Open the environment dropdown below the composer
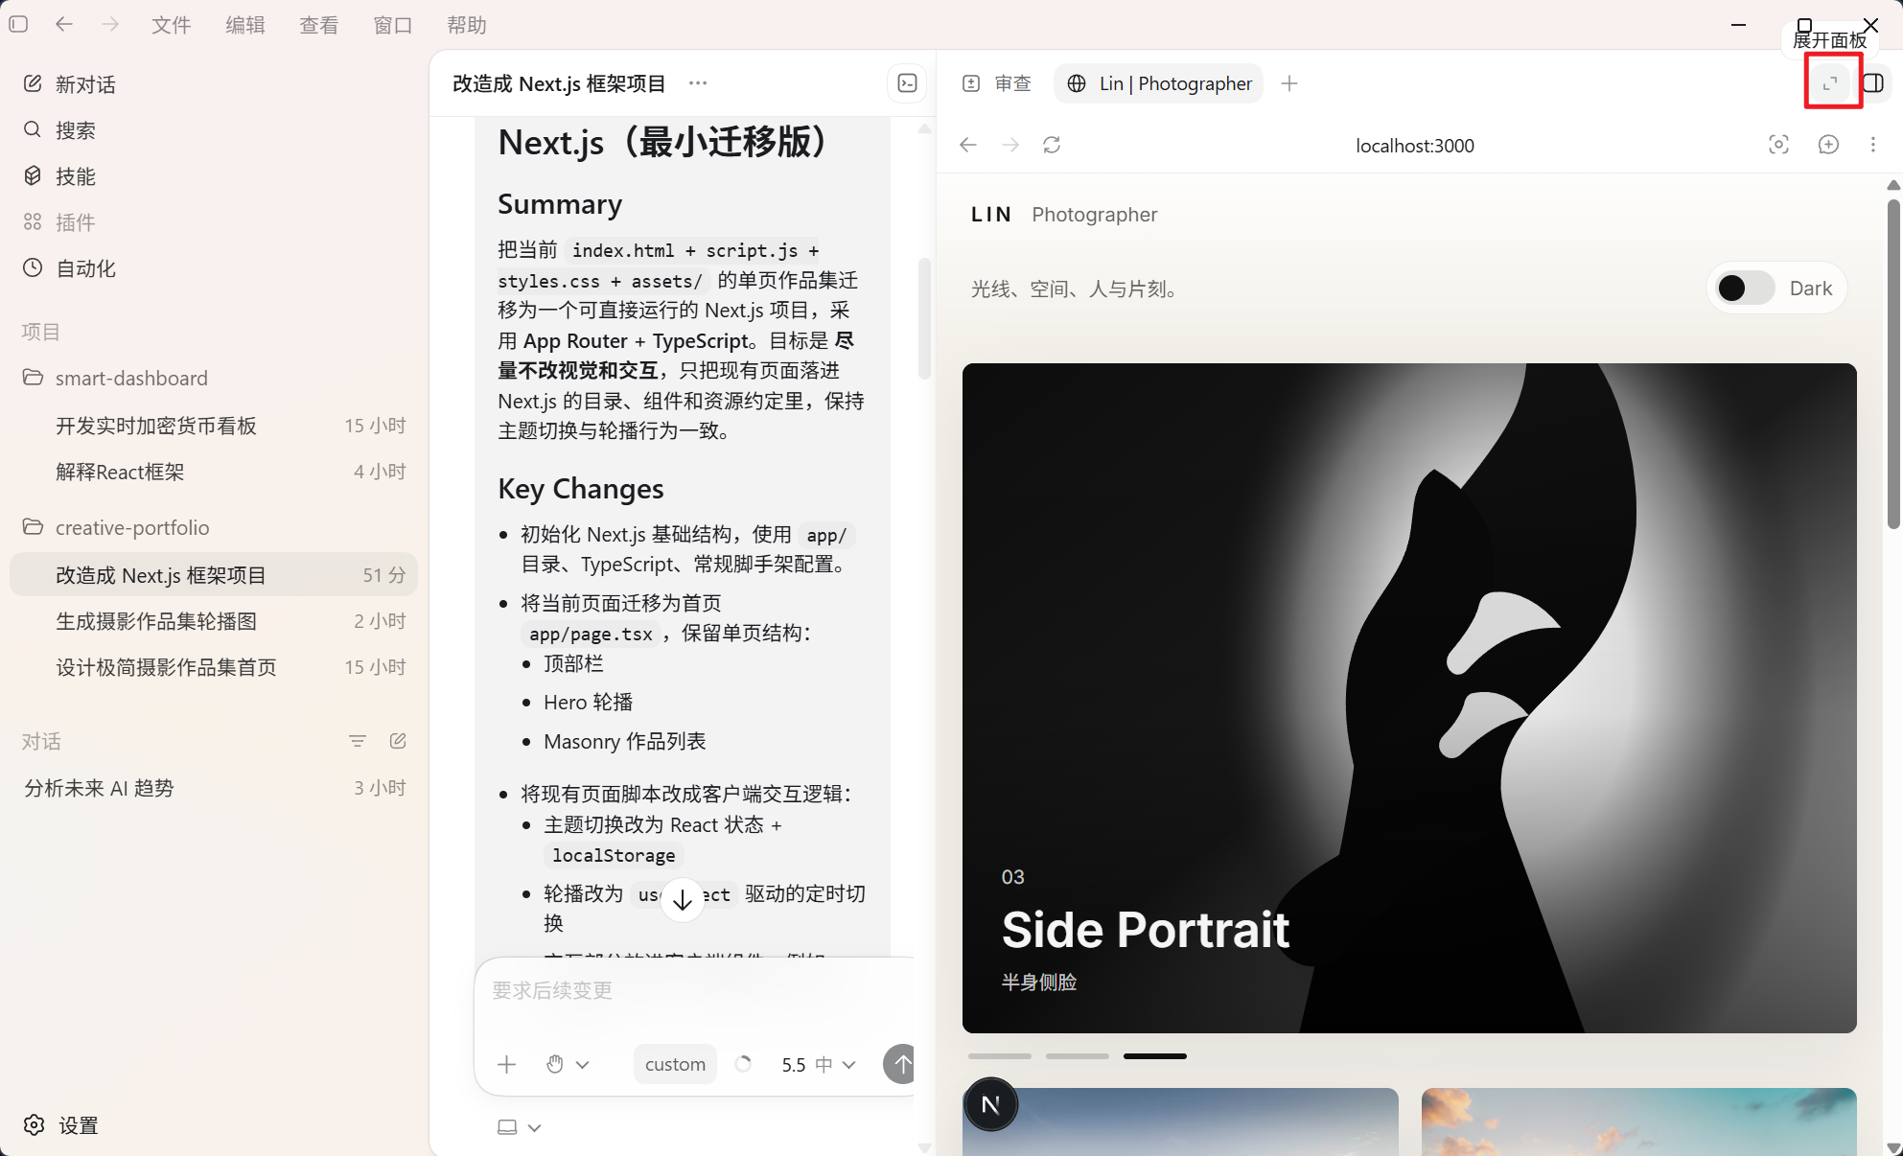The width and height of the screenshot is (1903, 1156). [520, 1127]
